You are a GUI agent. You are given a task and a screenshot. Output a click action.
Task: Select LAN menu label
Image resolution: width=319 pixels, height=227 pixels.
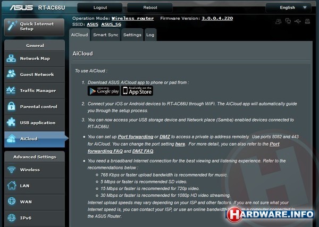[24, 186]
